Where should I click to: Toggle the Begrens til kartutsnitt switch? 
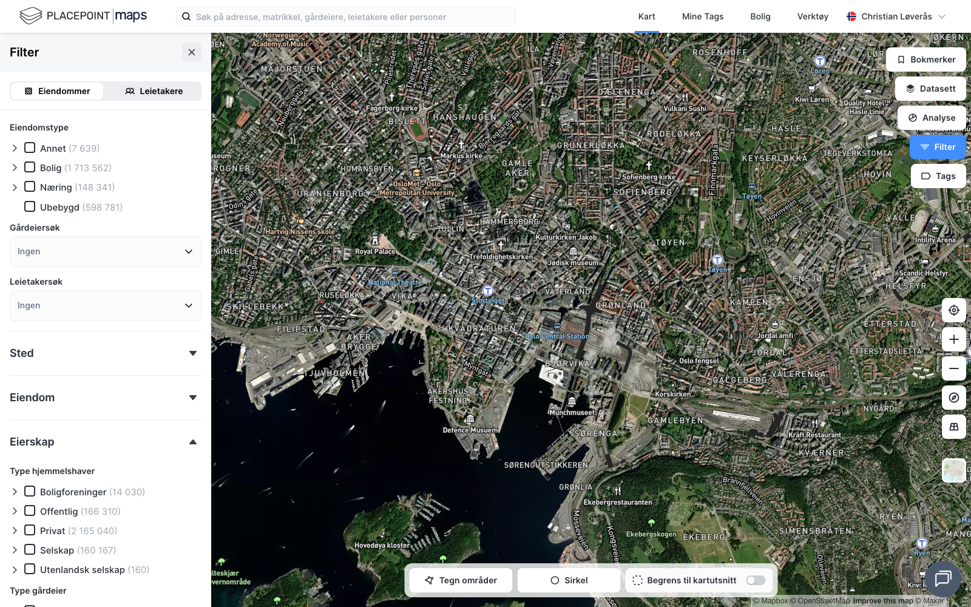coord(756,580)
